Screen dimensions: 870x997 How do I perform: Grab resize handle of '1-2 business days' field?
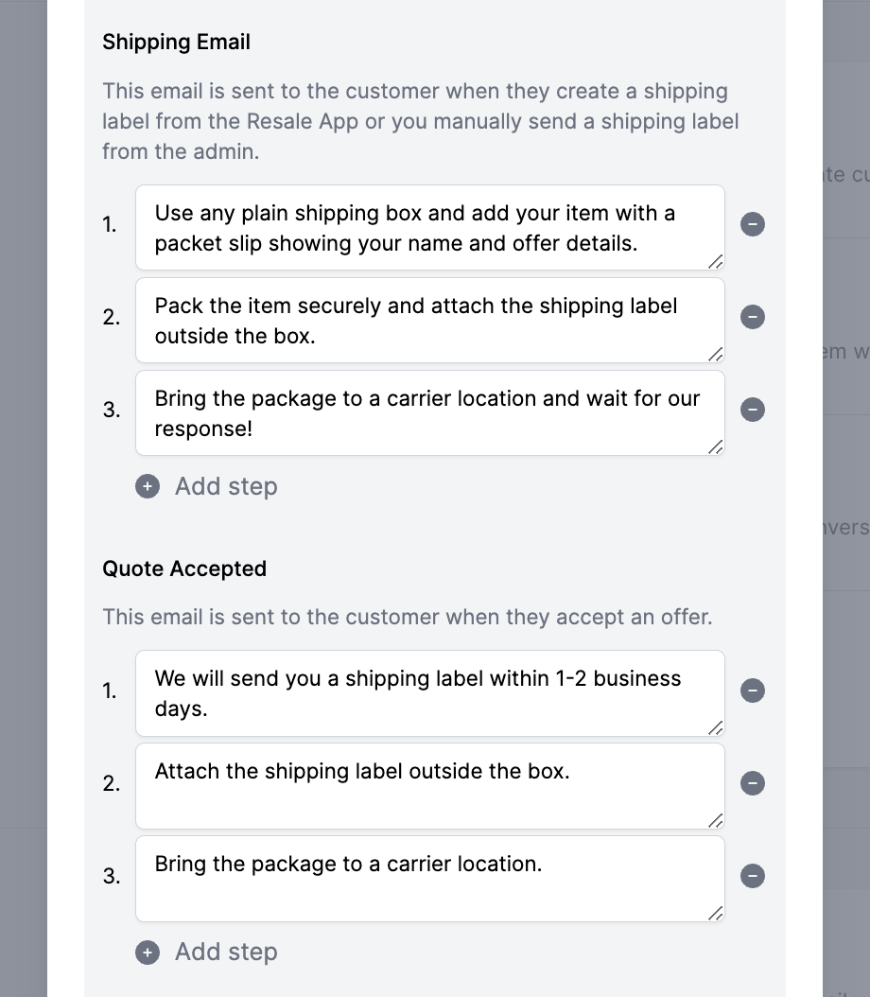click(716, 727)
